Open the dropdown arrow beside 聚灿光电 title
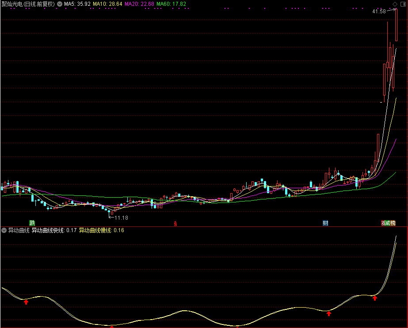The width and height of the screenshot is (408, 328). click(60, 4)
